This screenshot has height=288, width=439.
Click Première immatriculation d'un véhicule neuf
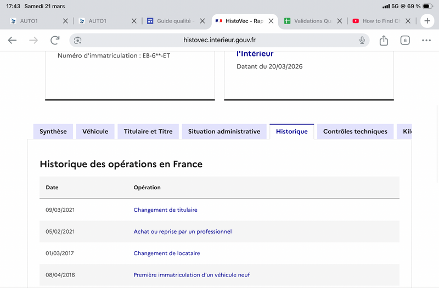tap(192, 275)
